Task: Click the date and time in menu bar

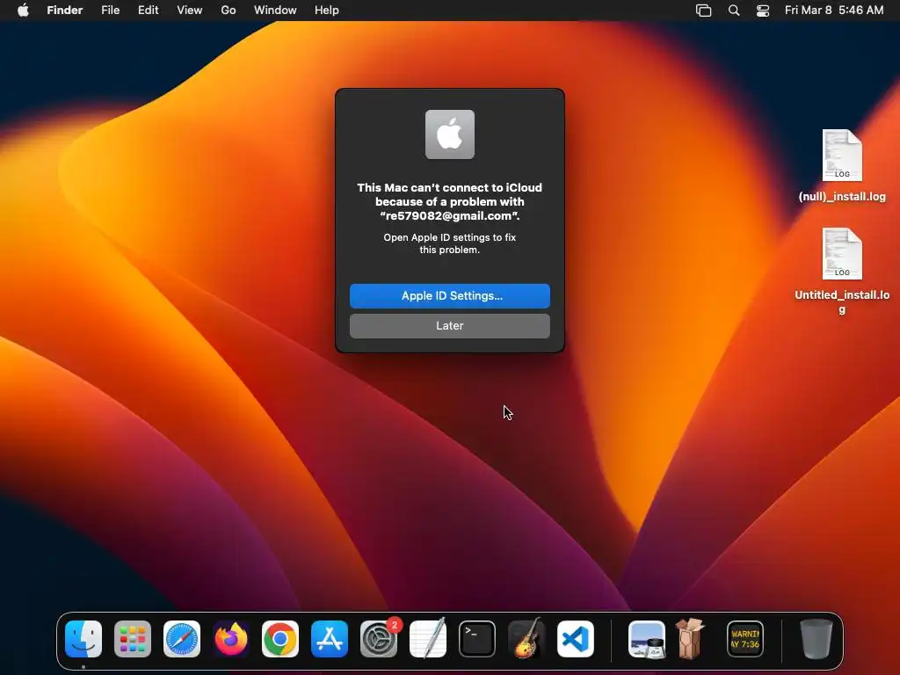Action: coord(834,11)
